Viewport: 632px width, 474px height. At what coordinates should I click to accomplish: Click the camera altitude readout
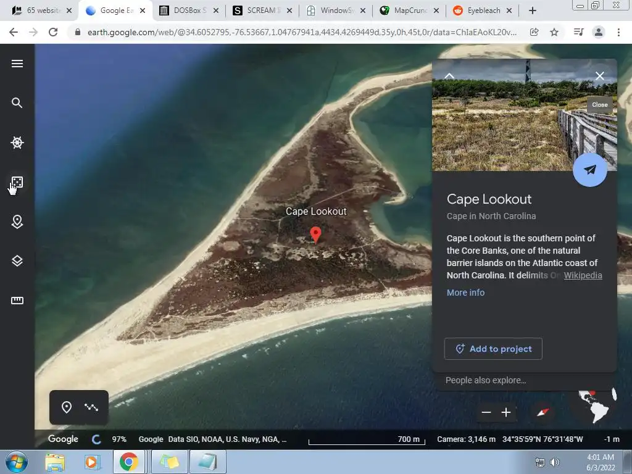(x=466, y=439)
